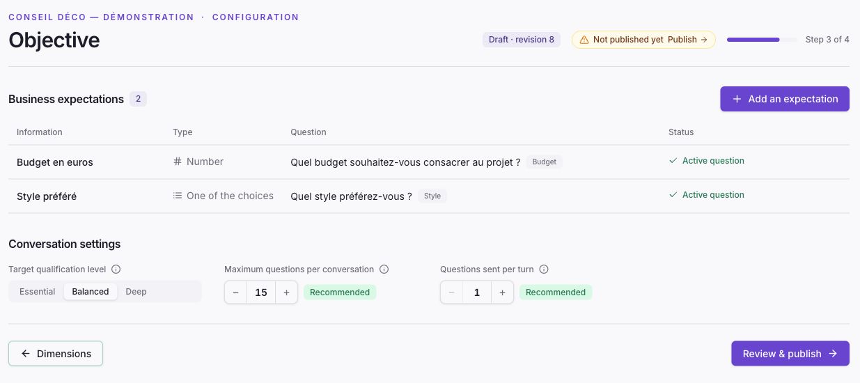Decrease maximum questions per conversation
The image size is (860, 383).
(236, 292)
